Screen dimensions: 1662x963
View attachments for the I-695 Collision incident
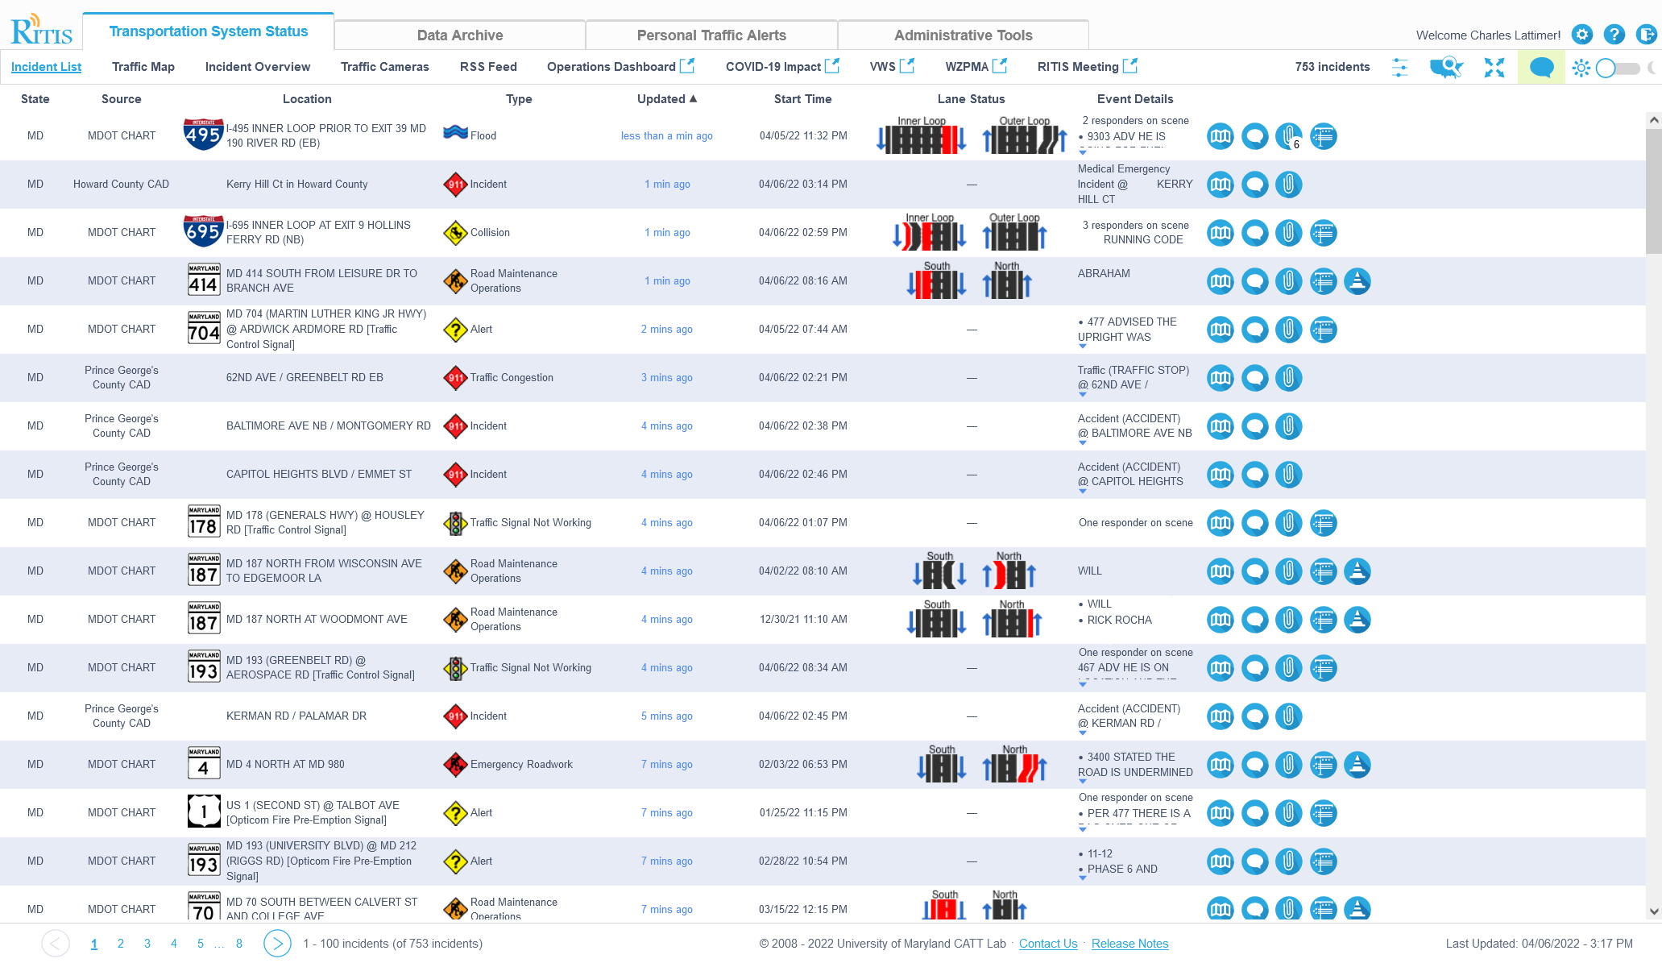1288,233
